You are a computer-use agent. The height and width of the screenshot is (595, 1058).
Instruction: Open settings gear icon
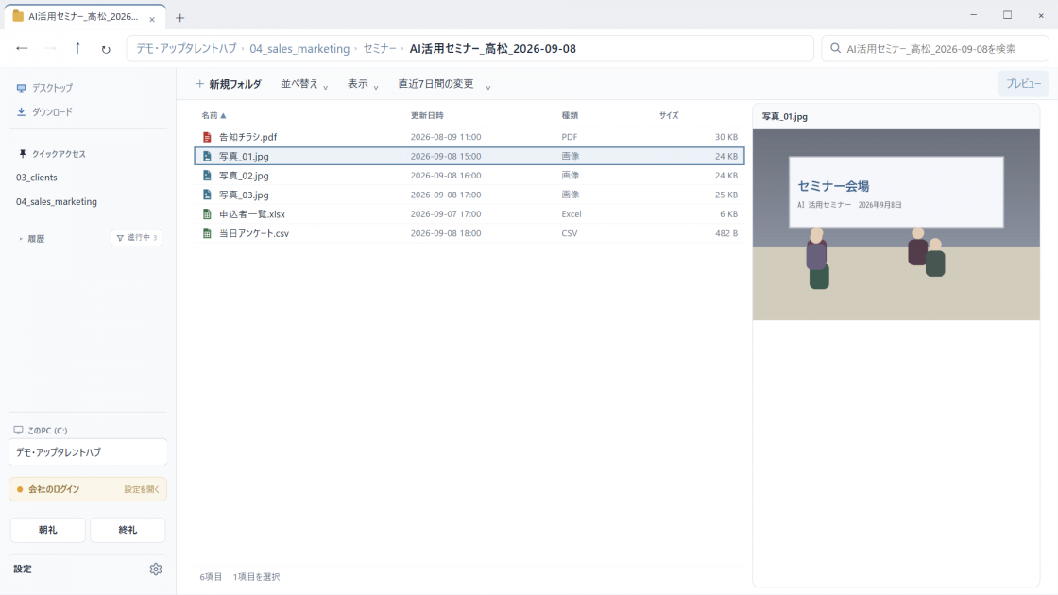coord(156,569)
